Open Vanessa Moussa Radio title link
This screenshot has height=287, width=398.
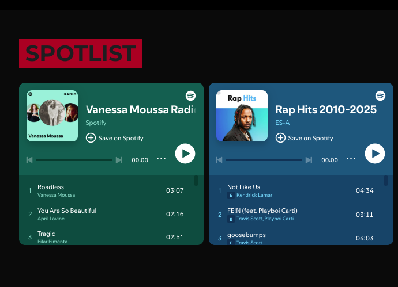coord(141,110)
